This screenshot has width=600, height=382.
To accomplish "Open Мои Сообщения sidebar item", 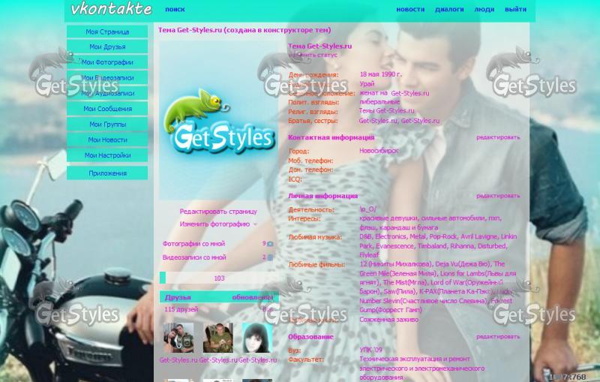I will coord(107,109).
